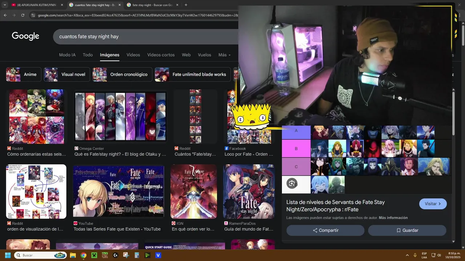Screen dimensions: 465x261
Task: Filter images by Orden cronológico chip
Action: coord(122,74)
